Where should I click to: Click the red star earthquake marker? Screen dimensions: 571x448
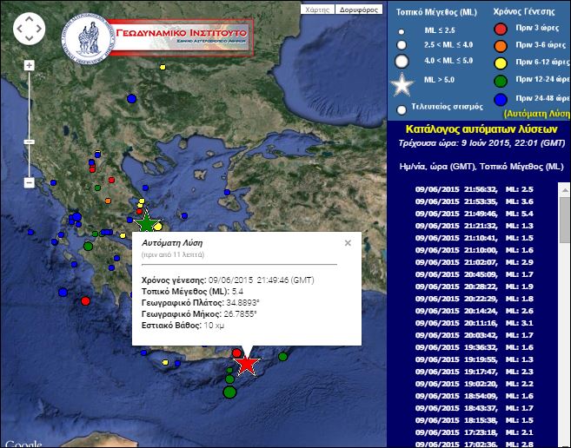[x=247, y=364]
